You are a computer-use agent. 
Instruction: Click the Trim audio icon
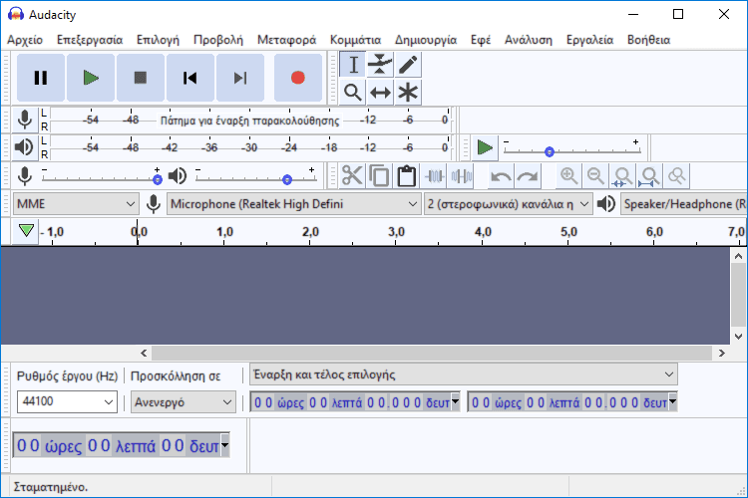(x=434, y=176)
